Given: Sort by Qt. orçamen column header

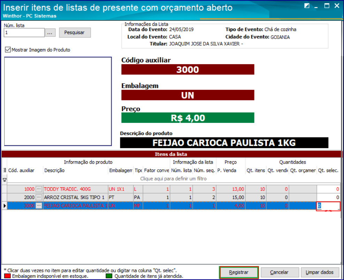Looking at the screenshot, I should pyautogui.click(x=303, y=170).
